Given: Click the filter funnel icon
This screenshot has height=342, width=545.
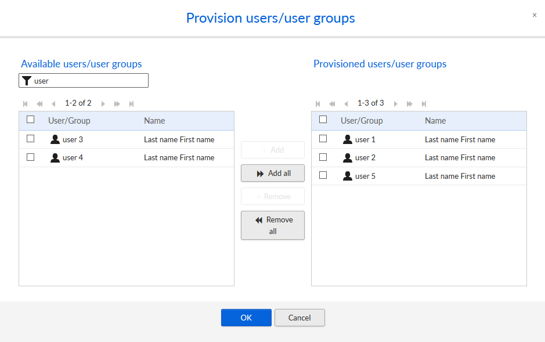Looking at the screenshot, I should [27, 81].
